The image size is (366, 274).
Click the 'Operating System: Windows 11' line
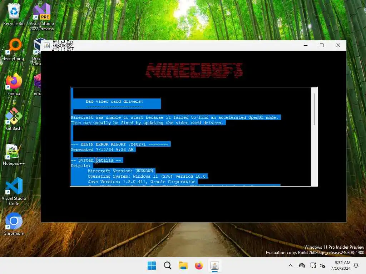point(147,176)
